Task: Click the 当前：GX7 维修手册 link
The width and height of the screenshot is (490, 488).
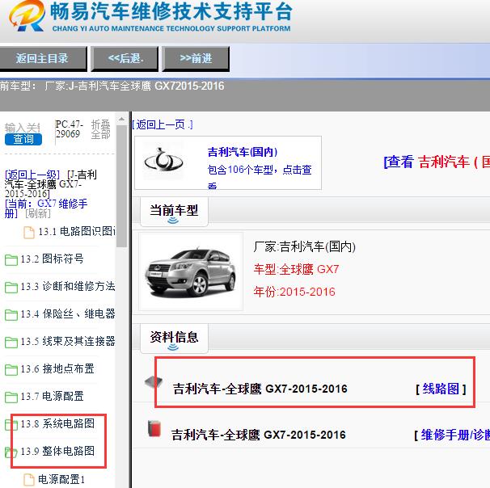Action: pos(46,208)
